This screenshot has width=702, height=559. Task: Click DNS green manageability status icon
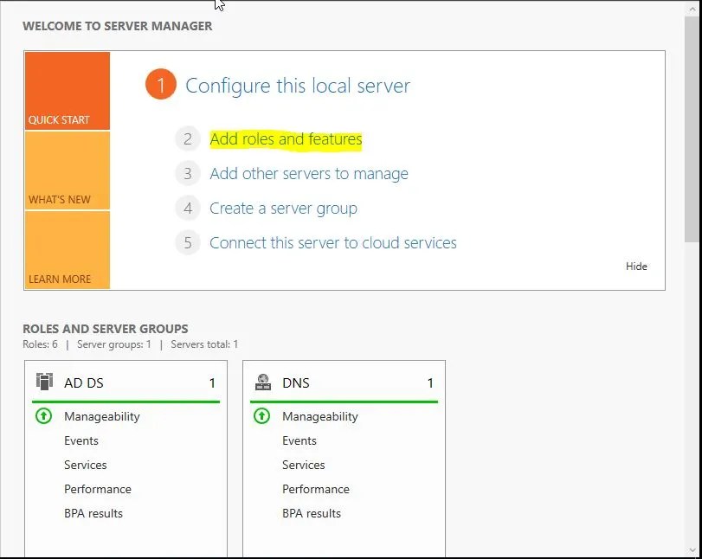[x=262, y=416]
